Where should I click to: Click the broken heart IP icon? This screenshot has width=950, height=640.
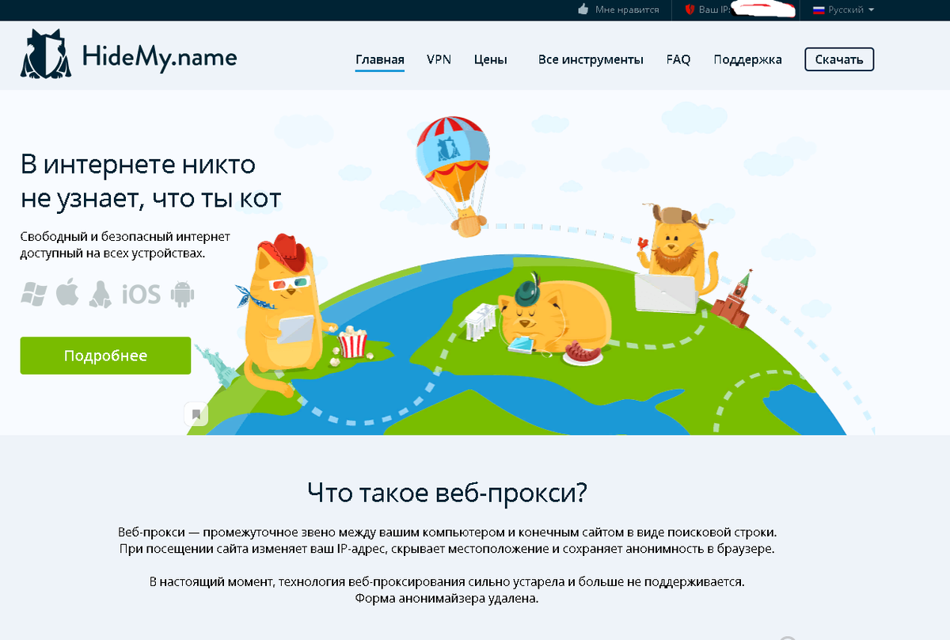689,10
